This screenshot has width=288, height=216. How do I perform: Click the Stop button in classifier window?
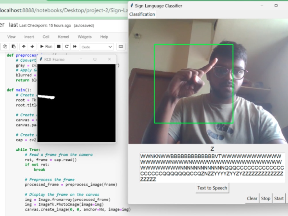[266, 198]
